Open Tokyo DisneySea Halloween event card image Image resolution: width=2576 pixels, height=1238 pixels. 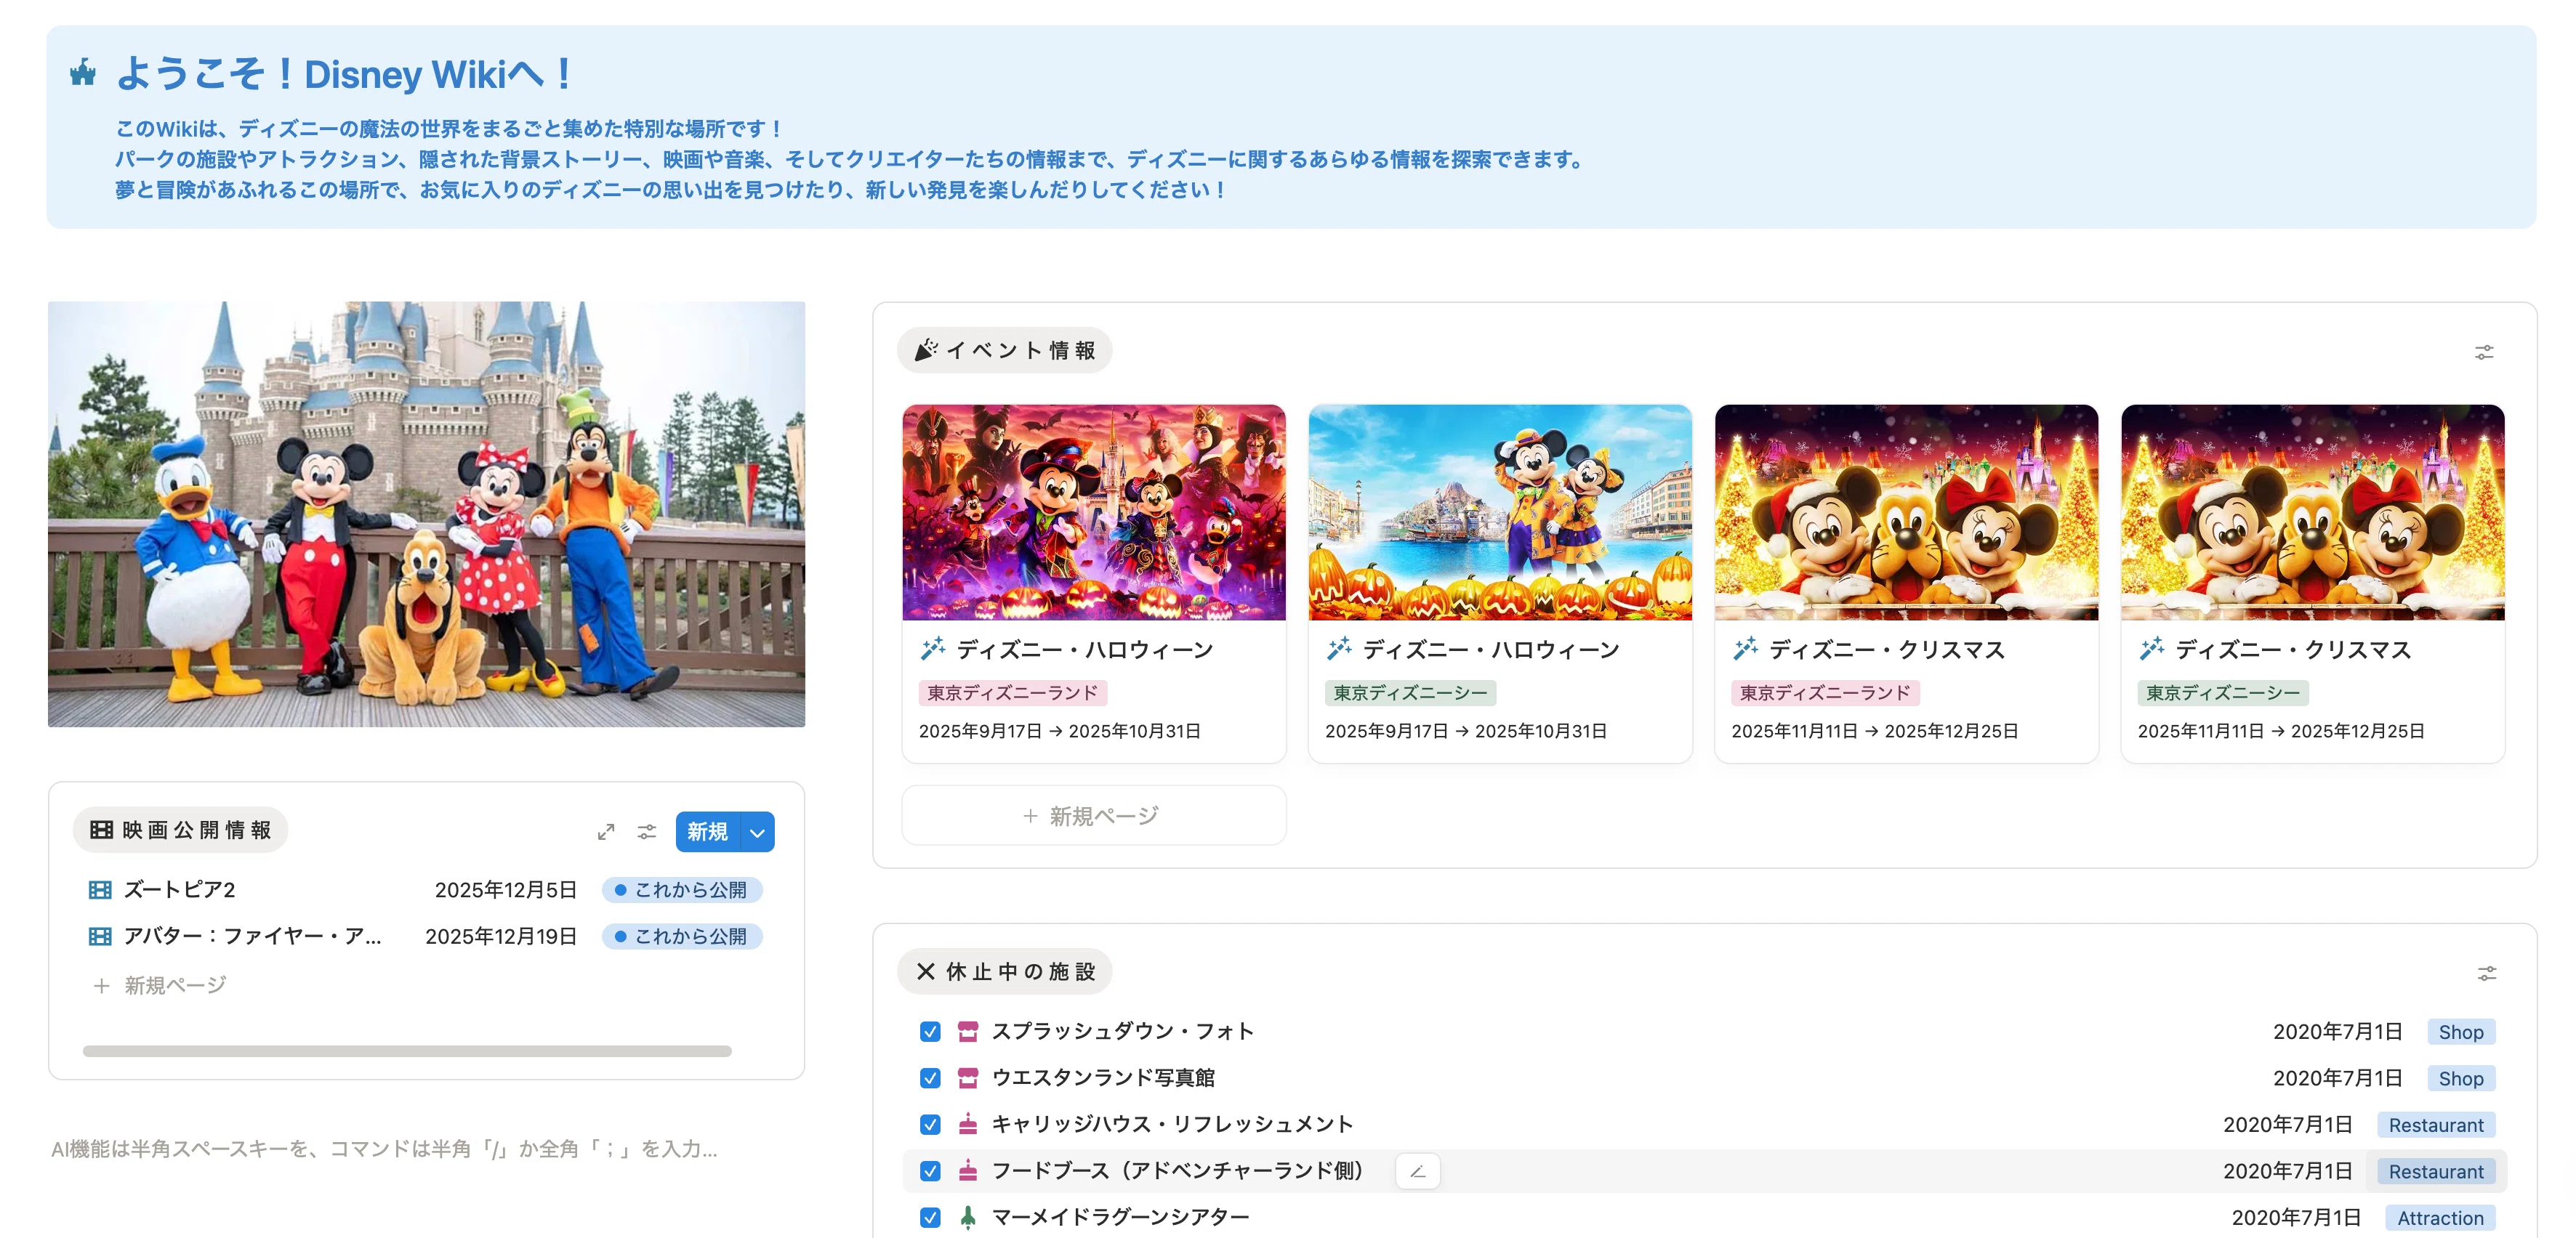click(x=1500, y=513)
